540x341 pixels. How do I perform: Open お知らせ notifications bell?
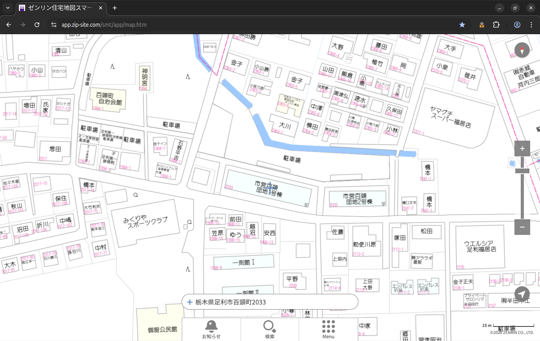coord(211,329)
